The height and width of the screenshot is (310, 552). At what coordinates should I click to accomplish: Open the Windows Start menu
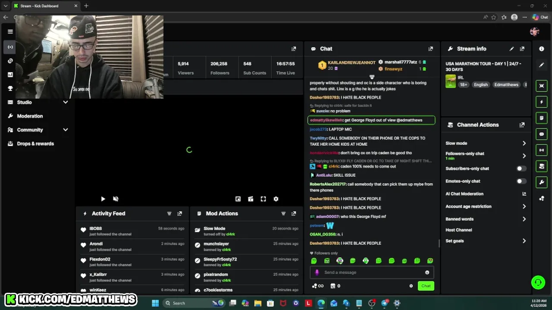click(x=155, y=303)
